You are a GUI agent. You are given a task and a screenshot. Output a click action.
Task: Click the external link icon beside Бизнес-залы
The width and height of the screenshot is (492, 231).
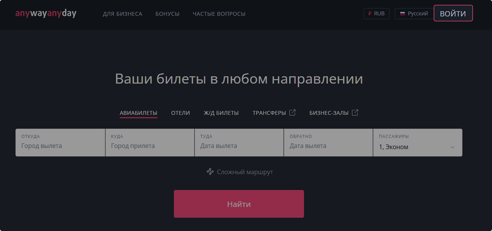(355, 113)
